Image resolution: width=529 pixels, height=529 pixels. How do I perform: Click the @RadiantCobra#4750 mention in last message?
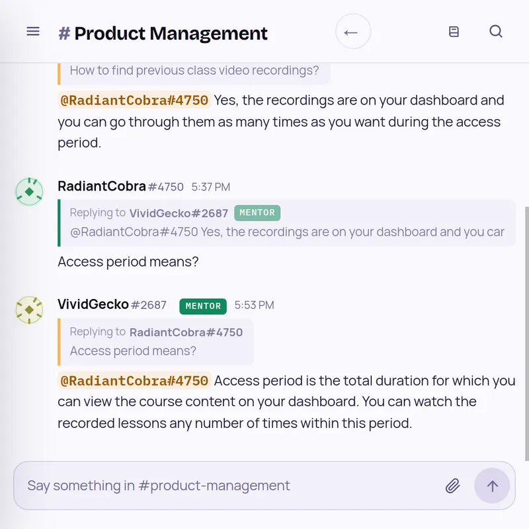[x=134, y=381]
